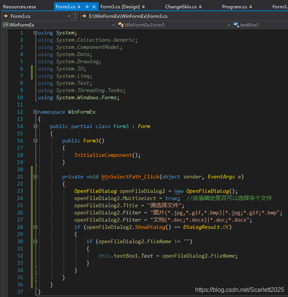Click the 'new' keyword on line 23
The height and width of the screenshot is (297, 288).
click(x=179, y=191)
